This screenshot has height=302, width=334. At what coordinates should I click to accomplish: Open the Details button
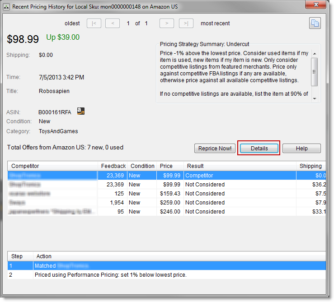click(x=259, y=149)
